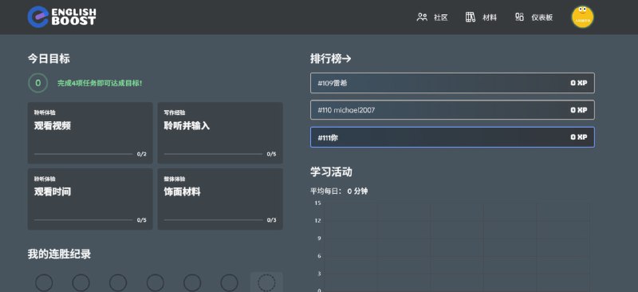Click the 聆听并输入 progress bar

tap(213, 154)
